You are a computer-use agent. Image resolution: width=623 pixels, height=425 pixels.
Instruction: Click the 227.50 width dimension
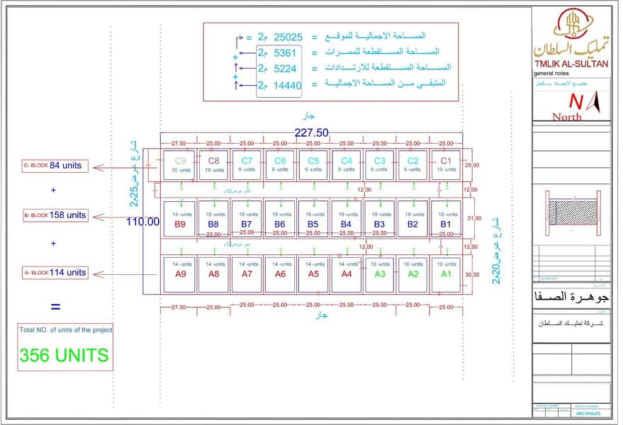coord(312,132)
